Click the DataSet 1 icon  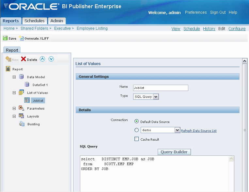(x=27, y=84)
